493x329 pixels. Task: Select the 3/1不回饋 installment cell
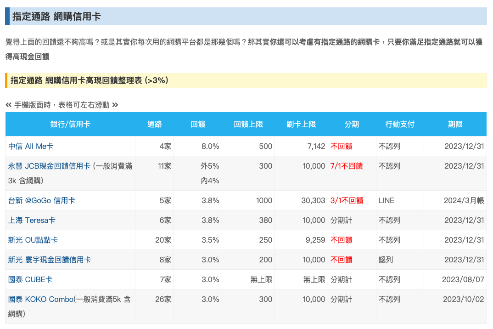coord(352,200)
